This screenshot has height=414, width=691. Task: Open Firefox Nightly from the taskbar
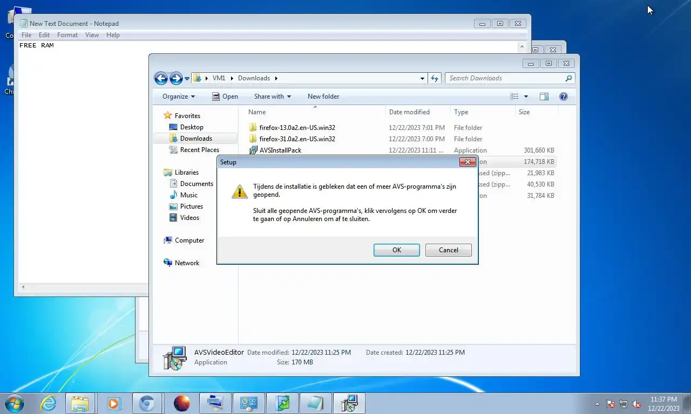(182, 403)
